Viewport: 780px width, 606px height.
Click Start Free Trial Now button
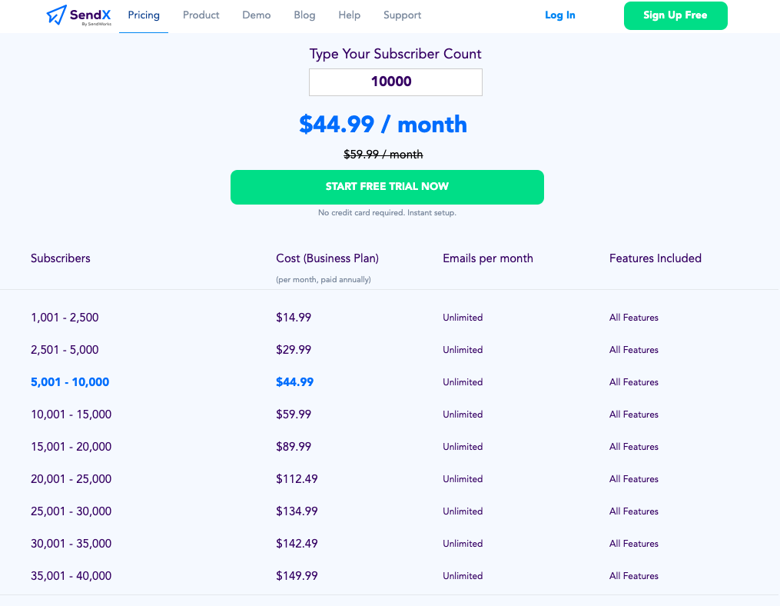(387, 187)
